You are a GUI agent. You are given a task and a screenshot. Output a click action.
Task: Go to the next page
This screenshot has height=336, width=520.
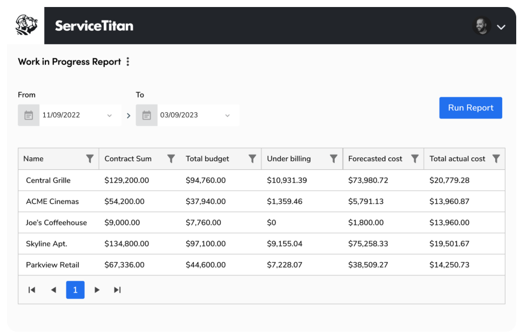(97, 290)
